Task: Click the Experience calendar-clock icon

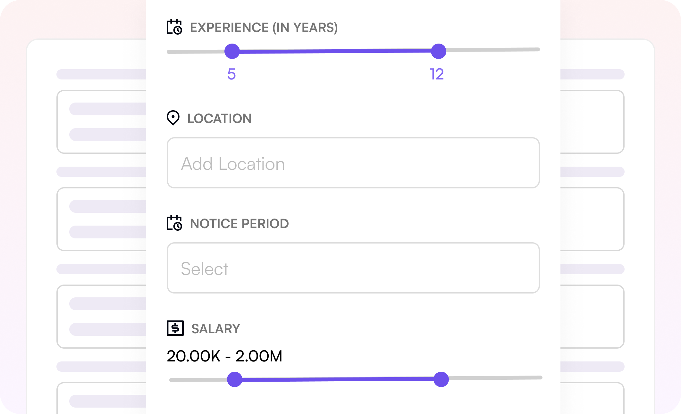Action: (174, 27)
